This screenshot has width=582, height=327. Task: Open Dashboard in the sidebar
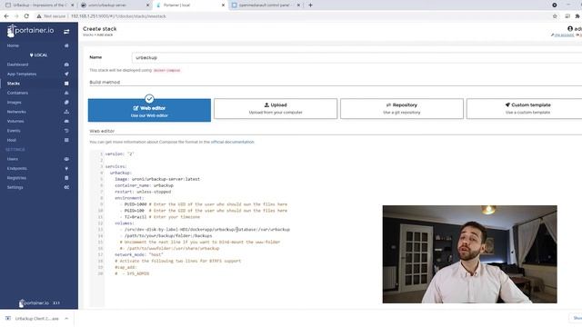pyautogui.click(x=17, y=64)
